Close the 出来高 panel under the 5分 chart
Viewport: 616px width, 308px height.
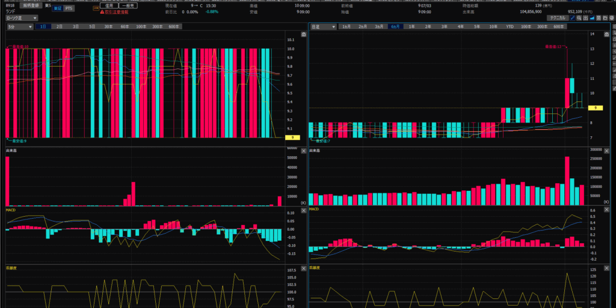click(304, 151)
